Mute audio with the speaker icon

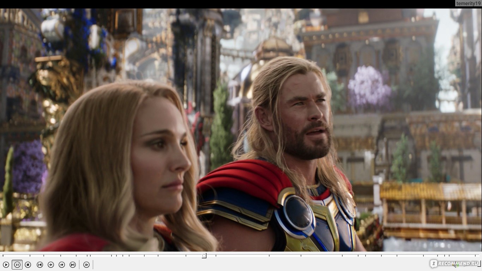[455, 264]
